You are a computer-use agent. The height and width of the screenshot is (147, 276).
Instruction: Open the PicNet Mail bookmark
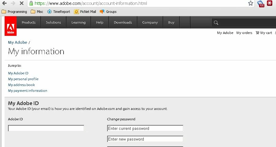click(x=85, y=12)
